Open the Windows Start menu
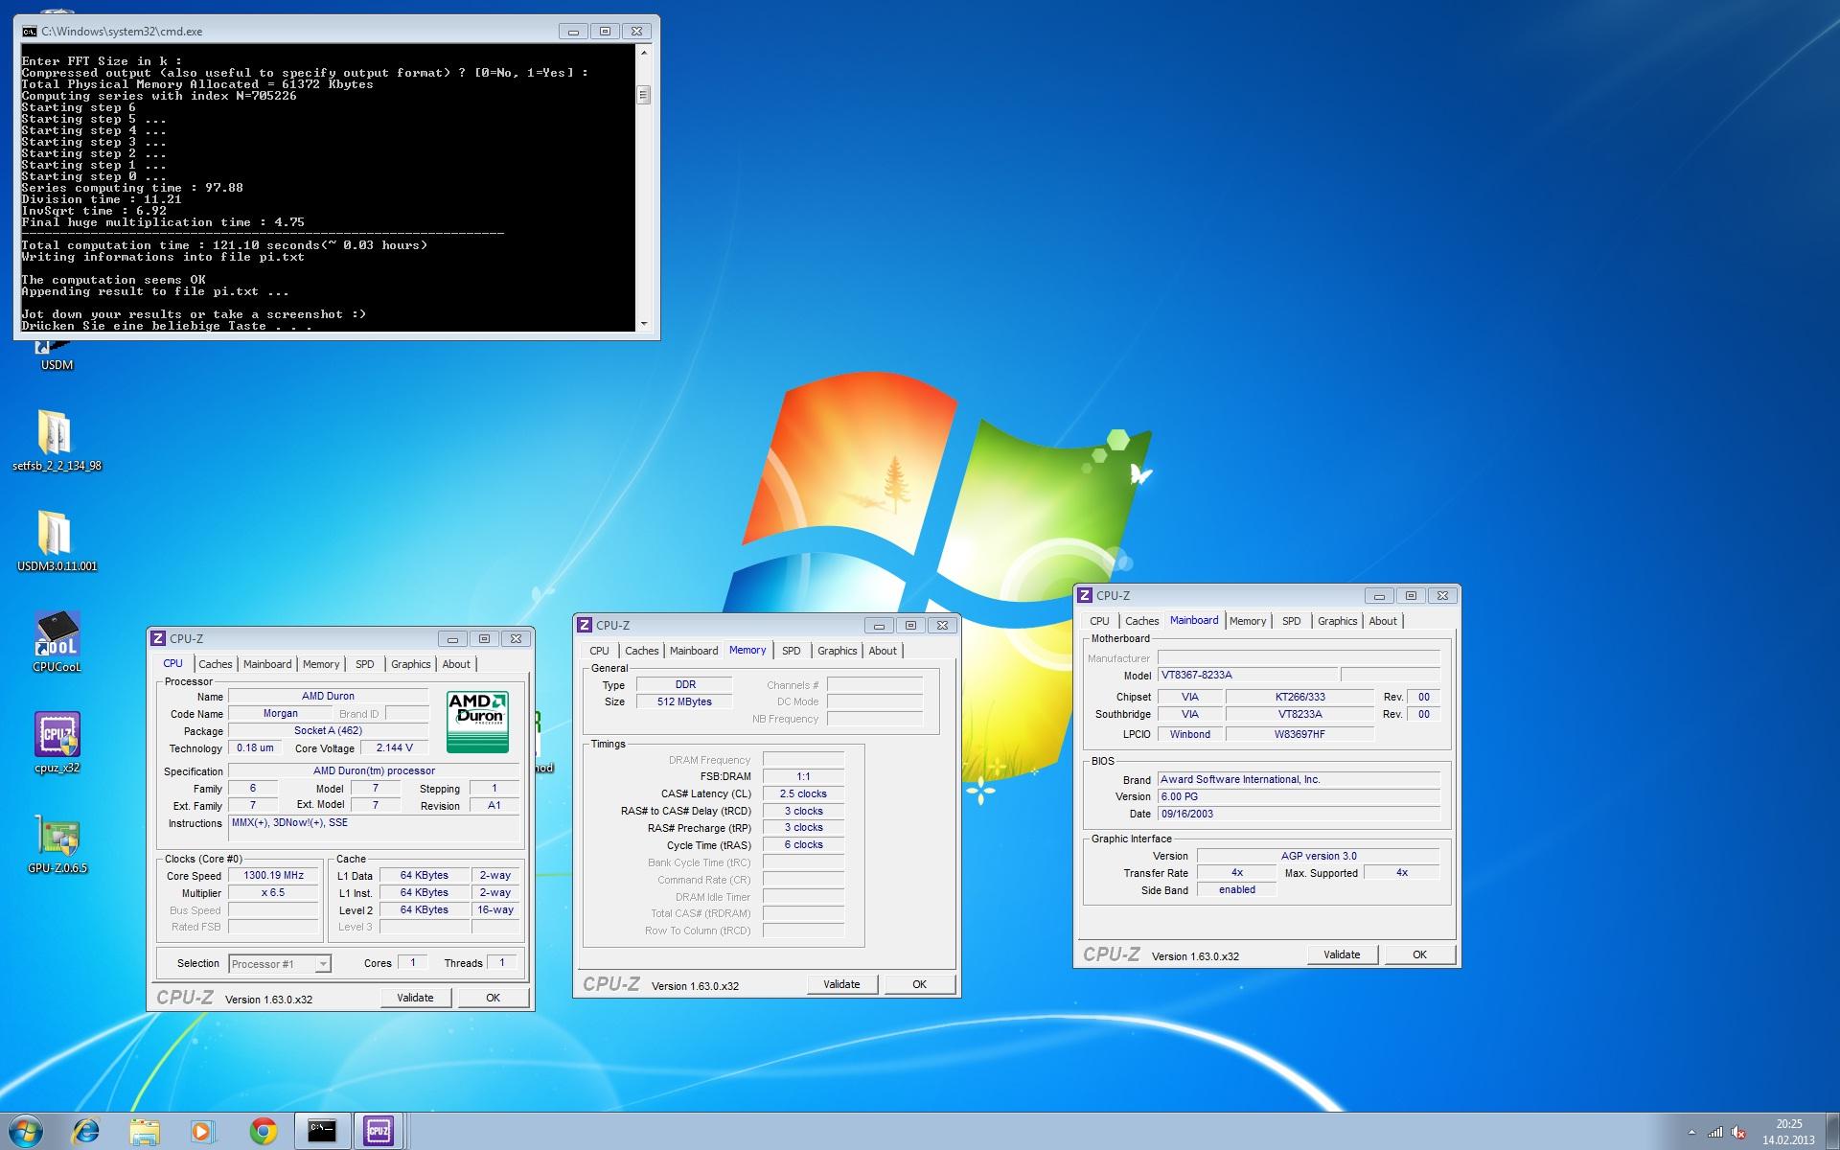Image resolution: width=1840 pixels, height=1150 pixels. (x=26, y=1132)
